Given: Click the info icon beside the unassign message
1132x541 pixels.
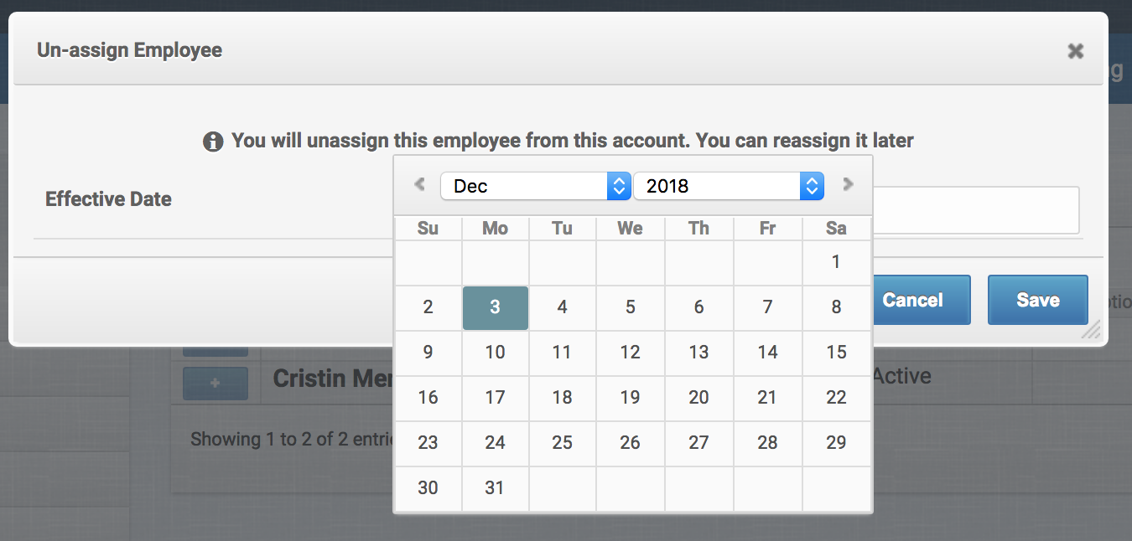Looking at the screenshot, I should click(x=214, y=142).
